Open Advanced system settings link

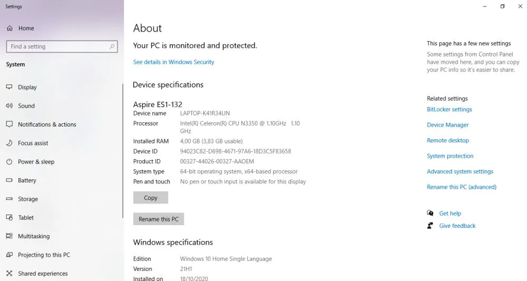click(x=460, y=171)
